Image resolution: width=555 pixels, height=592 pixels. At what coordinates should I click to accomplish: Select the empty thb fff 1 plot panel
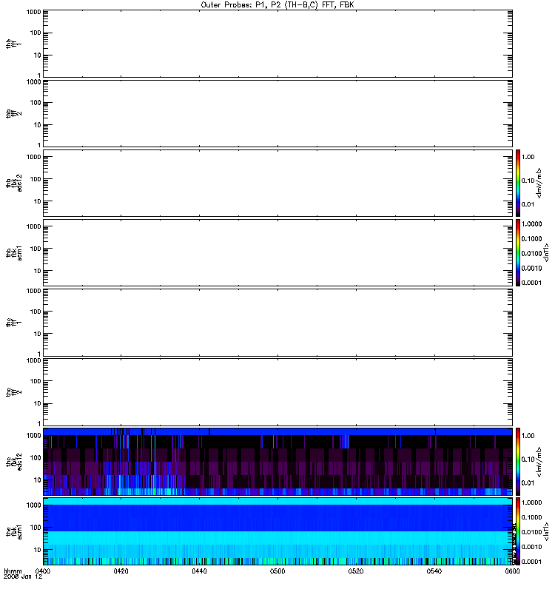277,44
